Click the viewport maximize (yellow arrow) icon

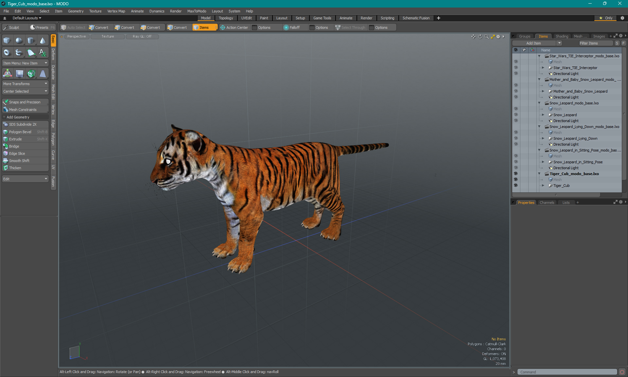pos(493,37)
